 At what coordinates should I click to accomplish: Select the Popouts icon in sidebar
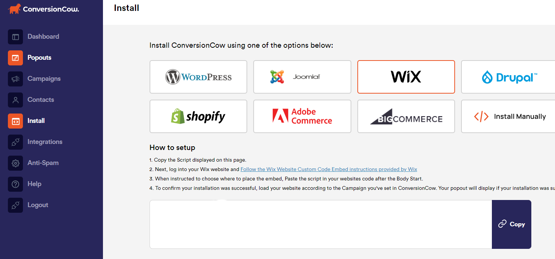15,58
